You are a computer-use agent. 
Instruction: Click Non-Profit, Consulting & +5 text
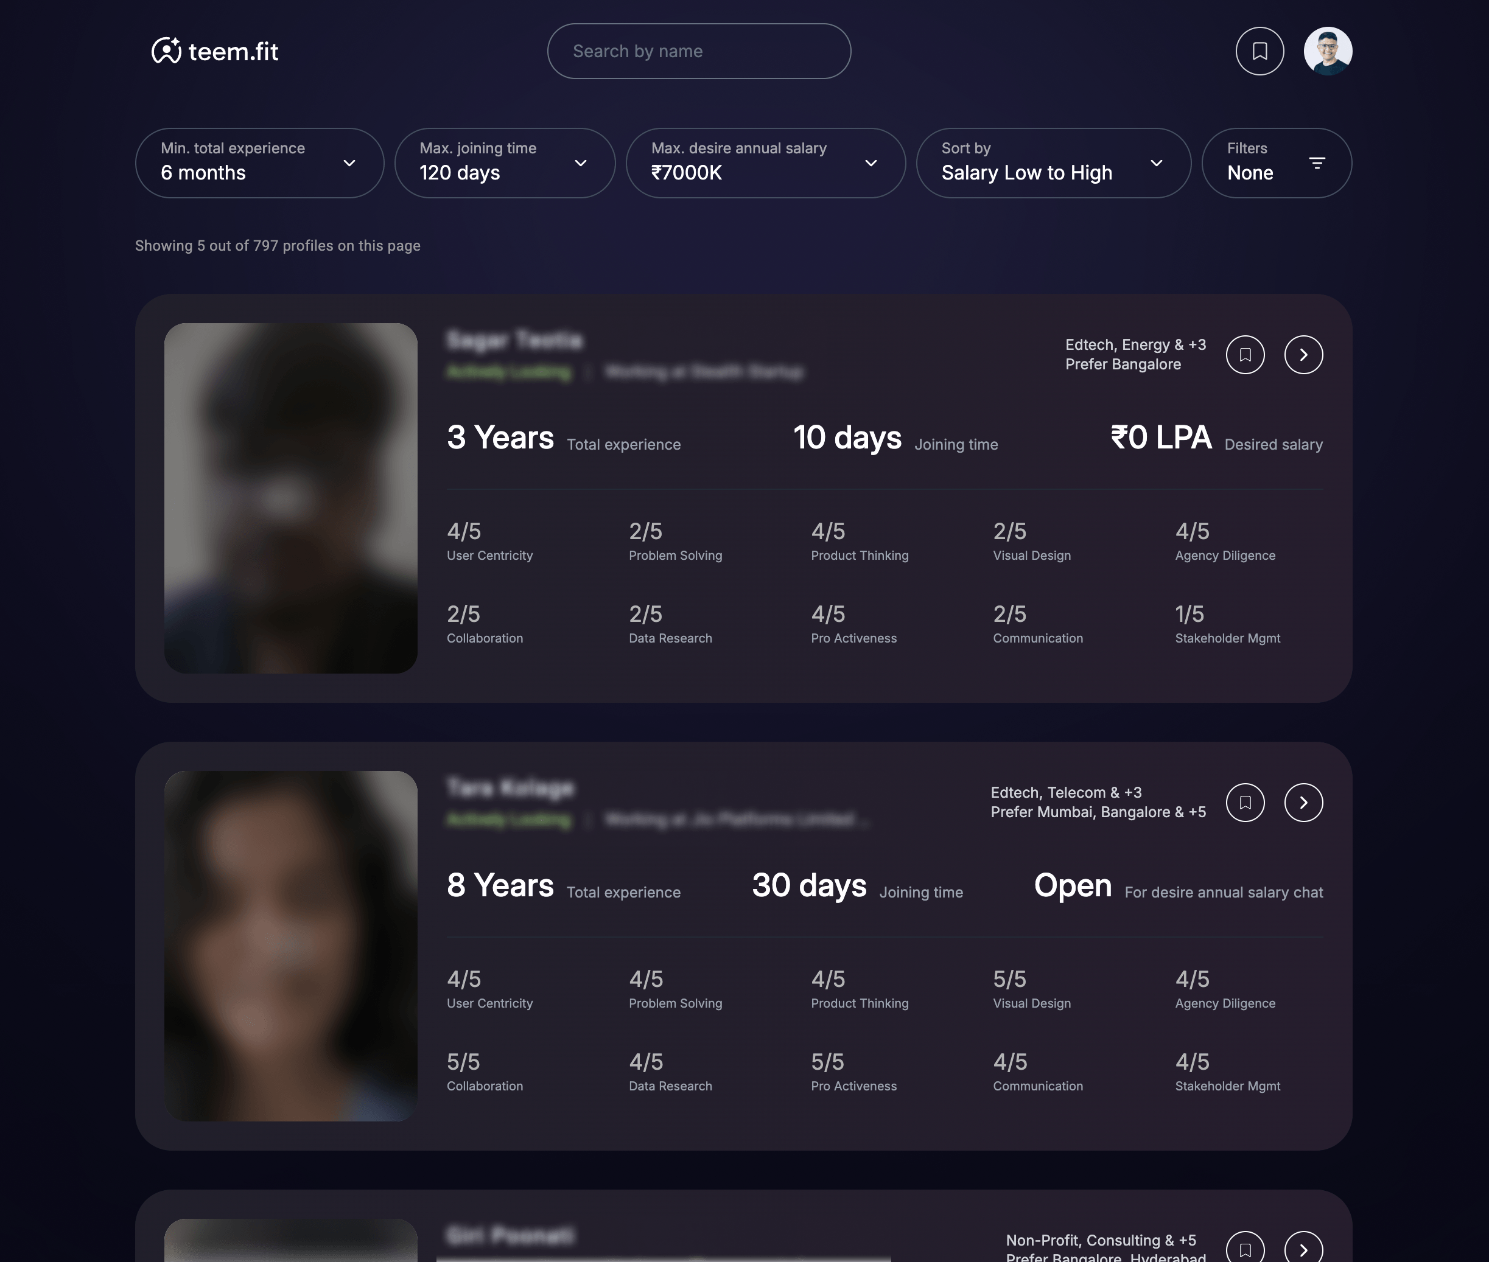1101,1240
